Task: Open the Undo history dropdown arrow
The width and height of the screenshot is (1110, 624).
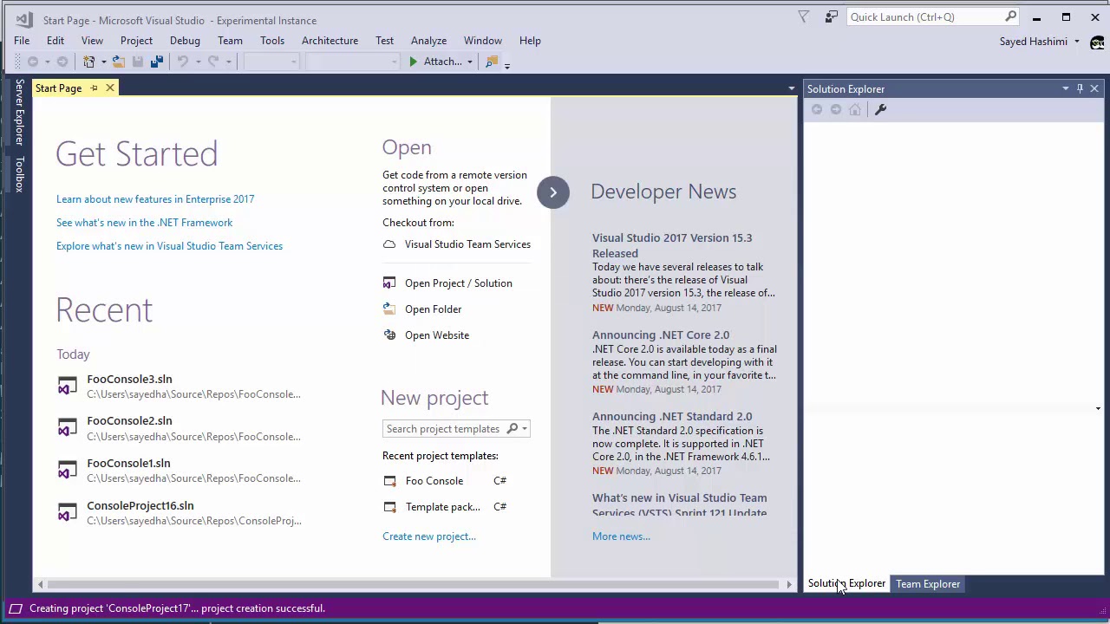Action: [198, 62]
